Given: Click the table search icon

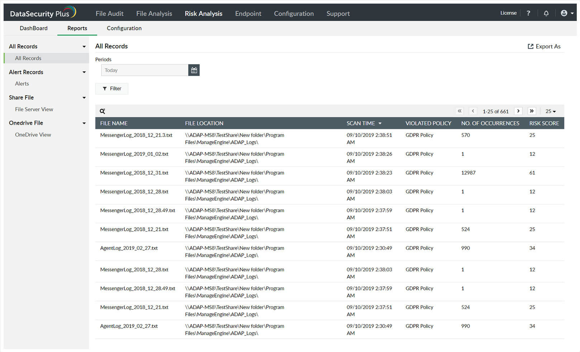Looking at the screenshot, I should click(103, 111).
